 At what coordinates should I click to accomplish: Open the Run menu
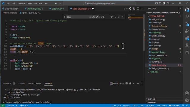pyautogui.click(x=40, y=4)
